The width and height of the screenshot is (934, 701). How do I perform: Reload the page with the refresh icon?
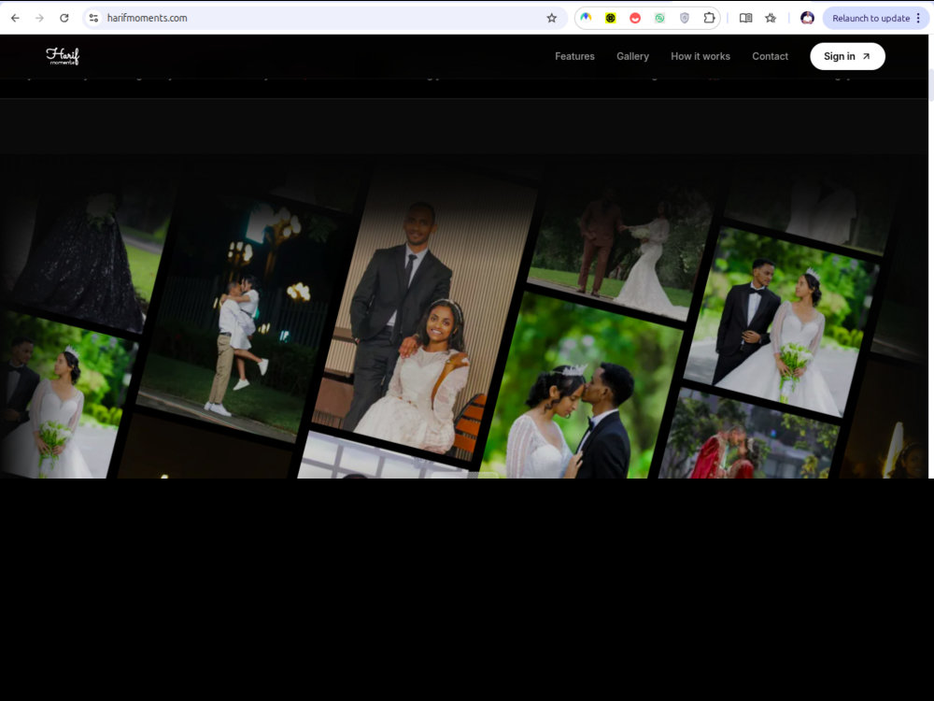(x=64, y=18)
